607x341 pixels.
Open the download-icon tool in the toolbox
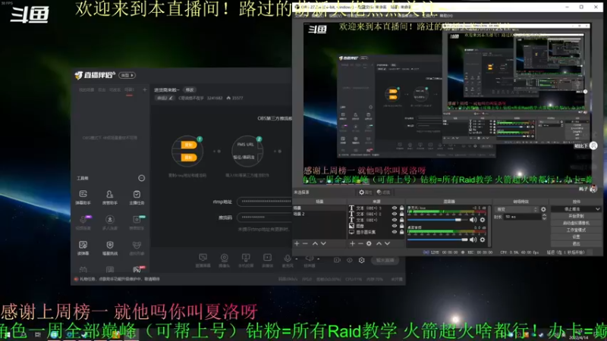(x=110, y=222)
